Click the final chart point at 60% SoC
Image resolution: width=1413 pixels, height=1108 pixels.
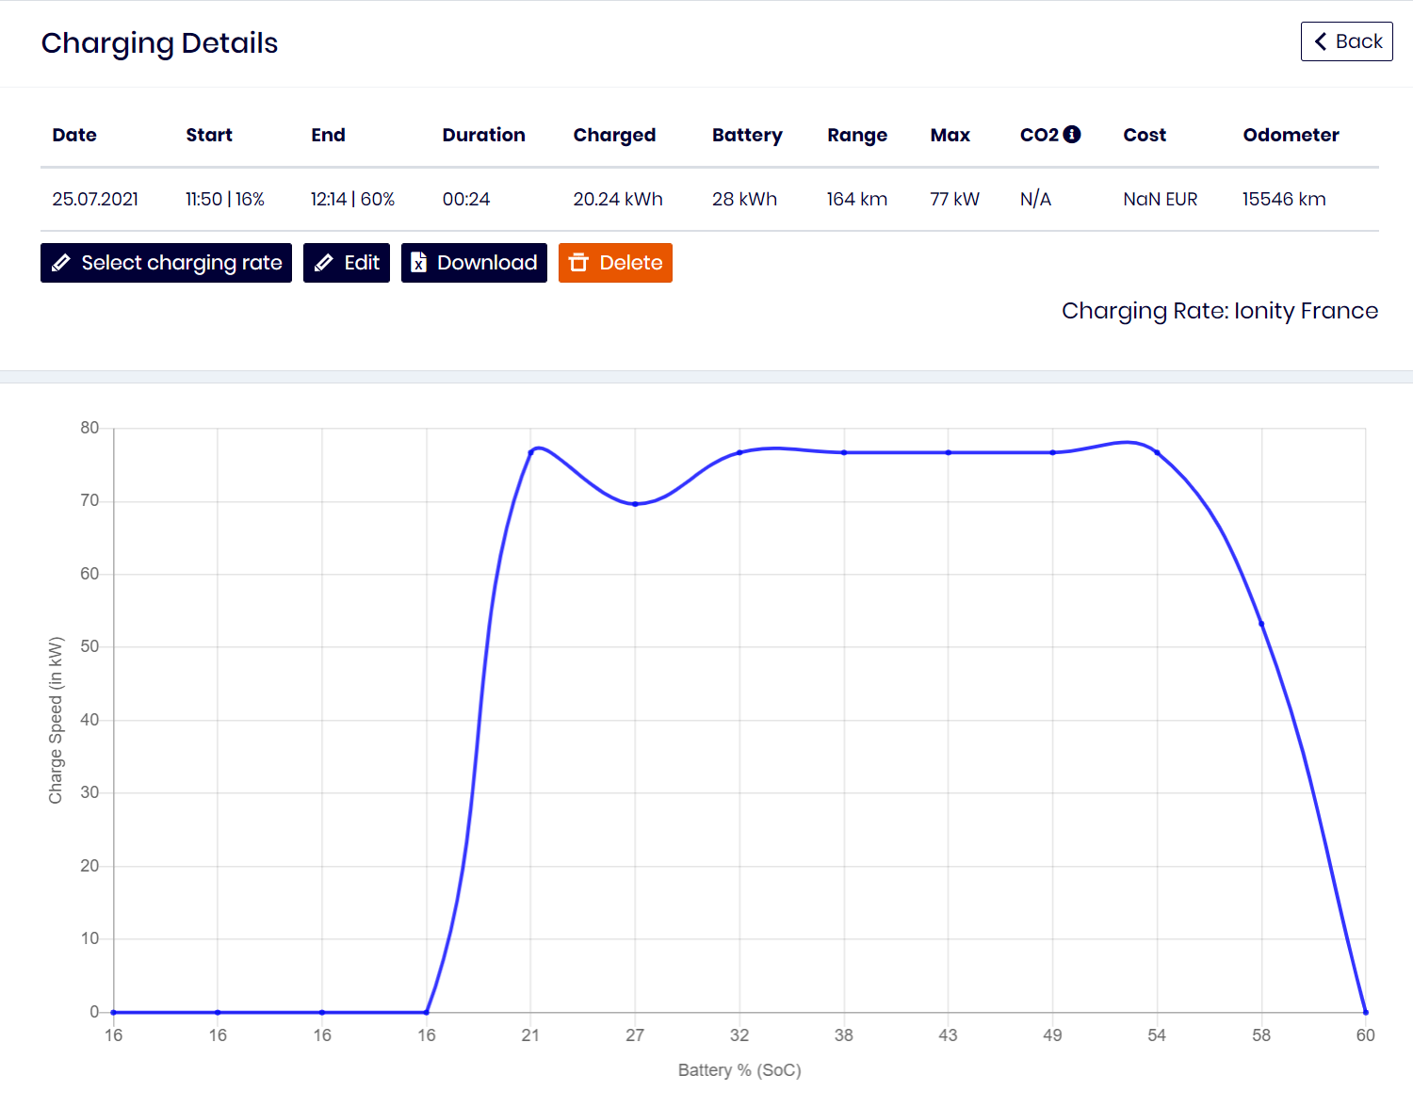1365,1012
